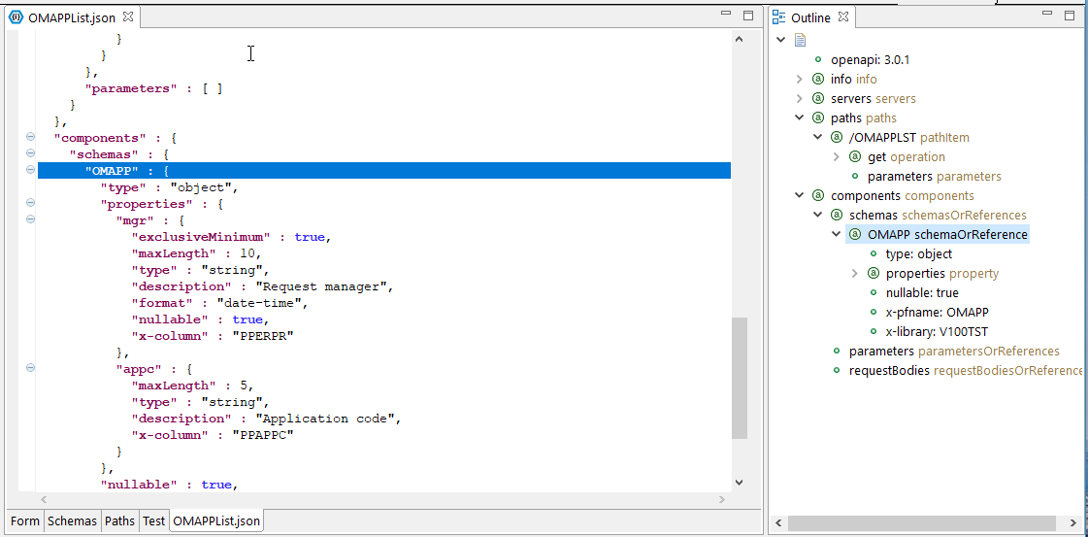
Task: Collapse the paths node in Outline
Action: click(800, 117)
